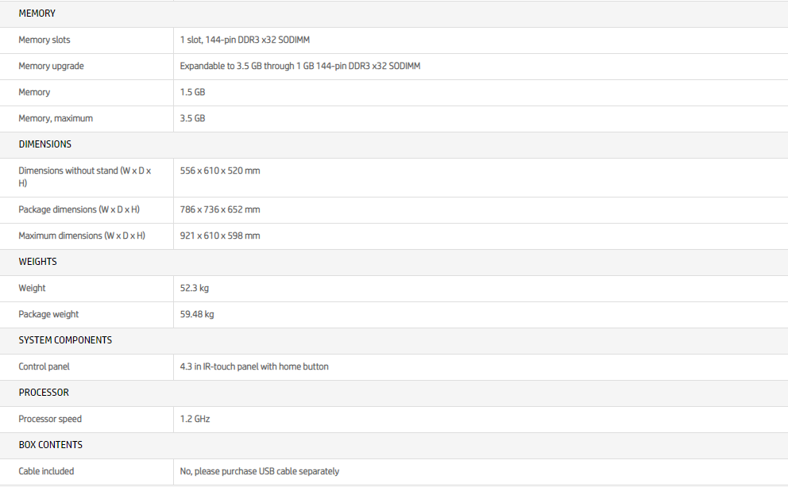Click the DIMENSIONS section header

pos(44,144)
